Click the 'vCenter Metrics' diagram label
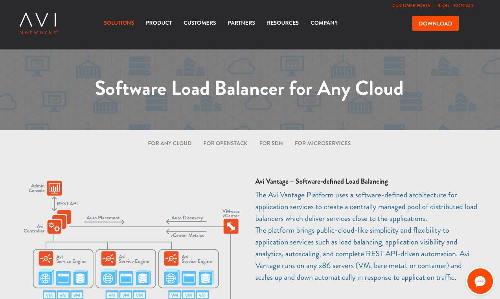This screenshot has width=500, height=299. point(187,235)
